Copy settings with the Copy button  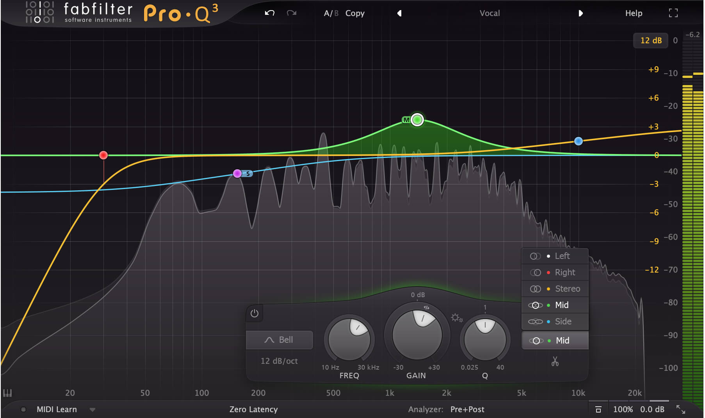[x=354, y=13]
